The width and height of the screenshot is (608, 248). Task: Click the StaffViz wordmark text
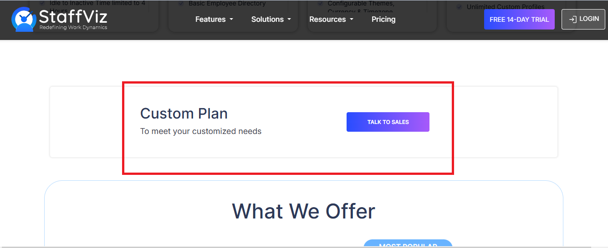click(73, 16)
